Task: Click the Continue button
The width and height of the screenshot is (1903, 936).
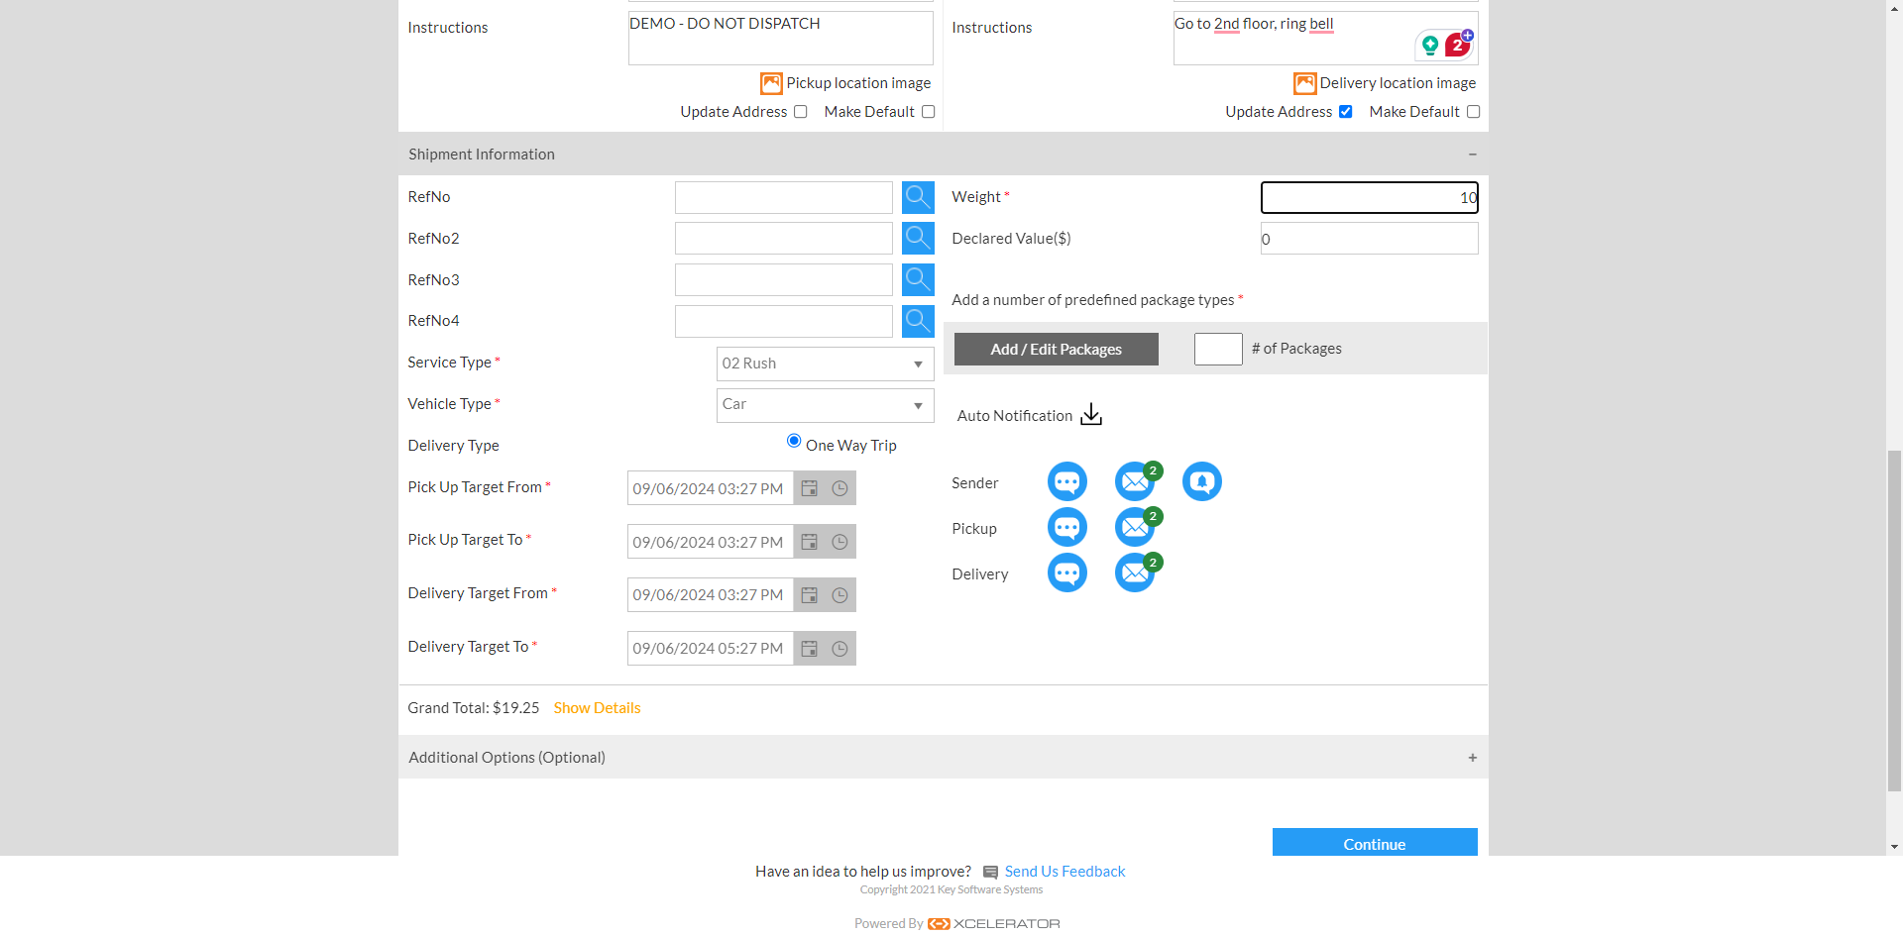Action: point(1375,842)
